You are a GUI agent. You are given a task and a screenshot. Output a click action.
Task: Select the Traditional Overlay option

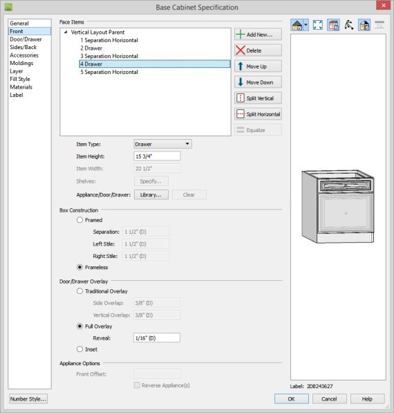(x=79, y=291)
